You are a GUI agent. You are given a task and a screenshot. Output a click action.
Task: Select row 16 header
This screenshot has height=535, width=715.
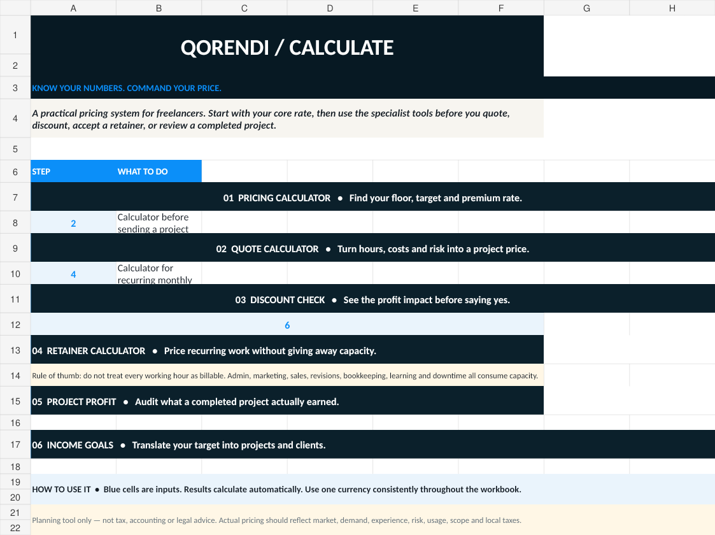pyautogui.click(x=15, y=422)
